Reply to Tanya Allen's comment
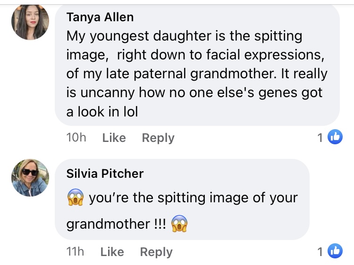The image size is (354, 265). coord(158,138)
